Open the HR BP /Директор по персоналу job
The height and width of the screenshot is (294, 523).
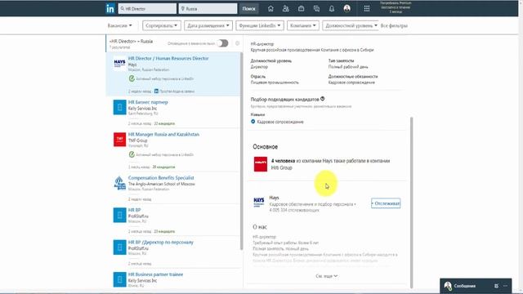point(161,243)
